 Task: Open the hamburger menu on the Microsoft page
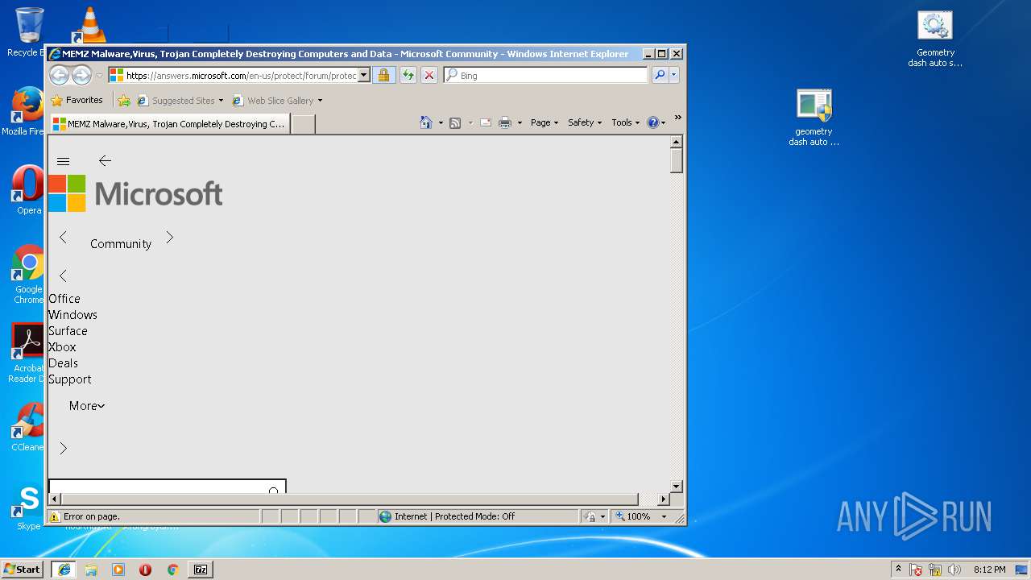pos(64,161)
